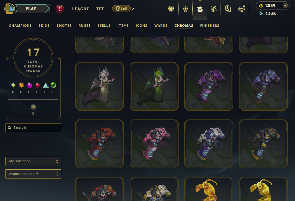Open the Collection backpack icon
Screen dimensions: 295x201
pos(200,9)
